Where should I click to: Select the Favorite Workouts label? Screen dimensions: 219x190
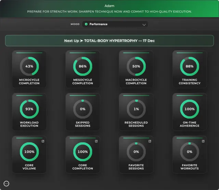[190, 167]
